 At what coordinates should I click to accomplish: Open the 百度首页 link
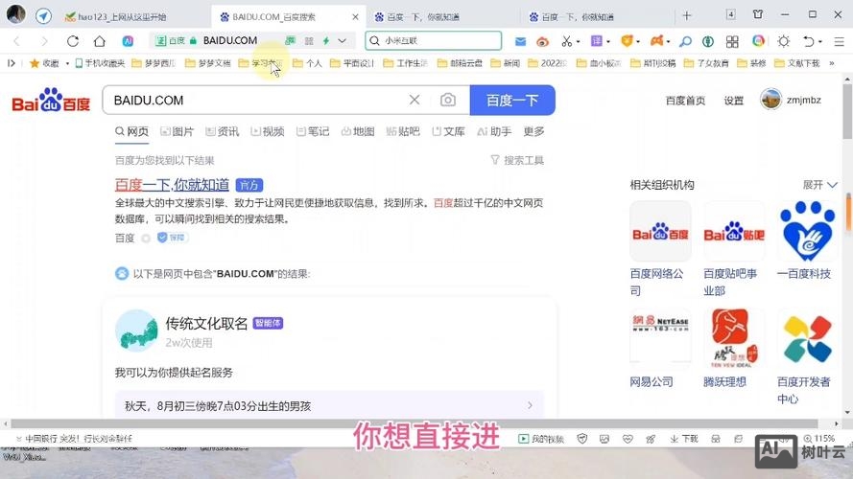pos(685,101)
